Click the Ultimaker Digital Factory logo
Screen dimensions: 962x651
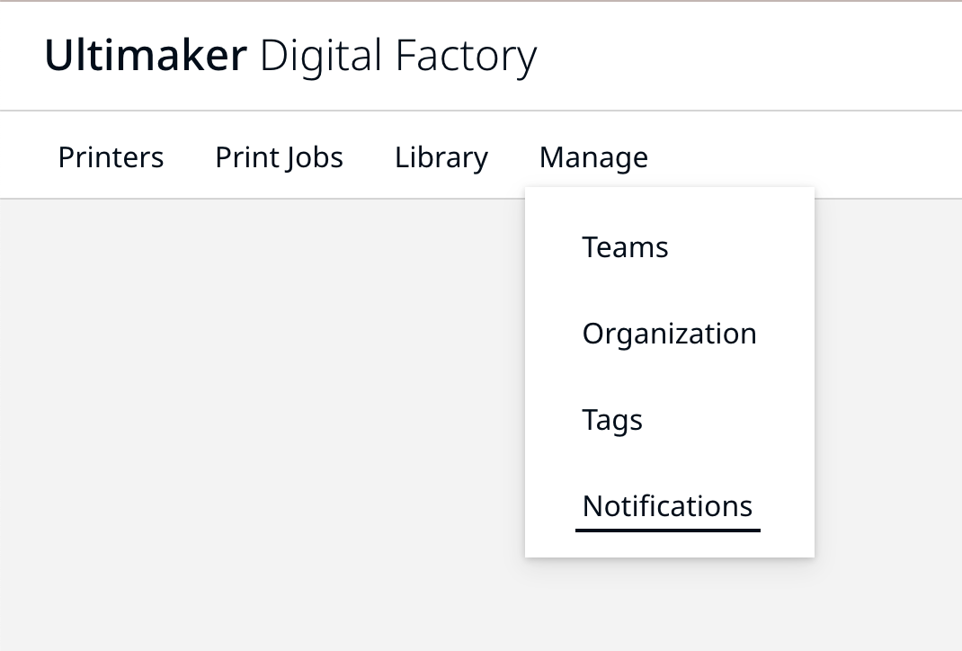click(x=290, y=55)
